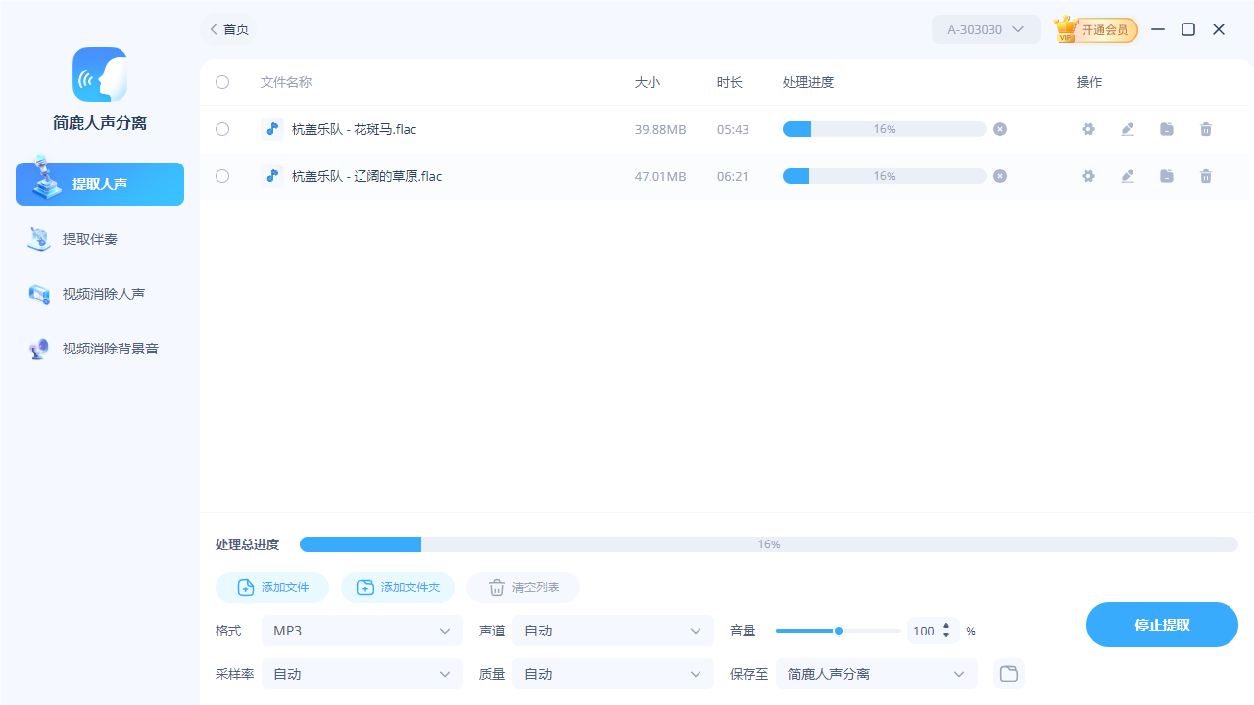Open output folder for 花斑马.flac

1167,128
